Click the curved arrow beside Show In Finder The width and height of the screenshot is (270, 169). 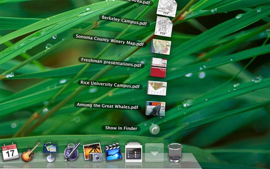tap(154, 128)
